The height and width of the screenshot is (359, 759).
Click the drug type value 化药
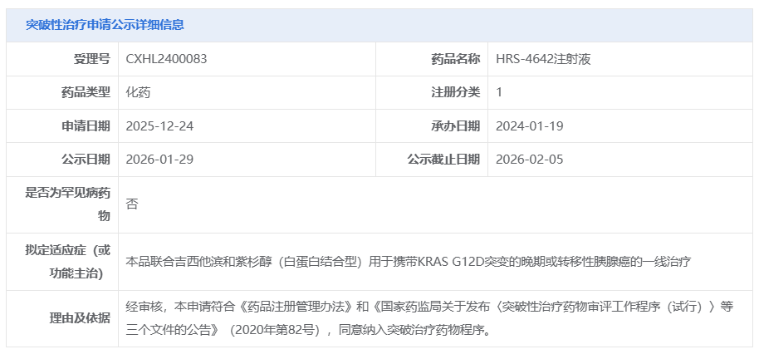(x=138, y=92)
